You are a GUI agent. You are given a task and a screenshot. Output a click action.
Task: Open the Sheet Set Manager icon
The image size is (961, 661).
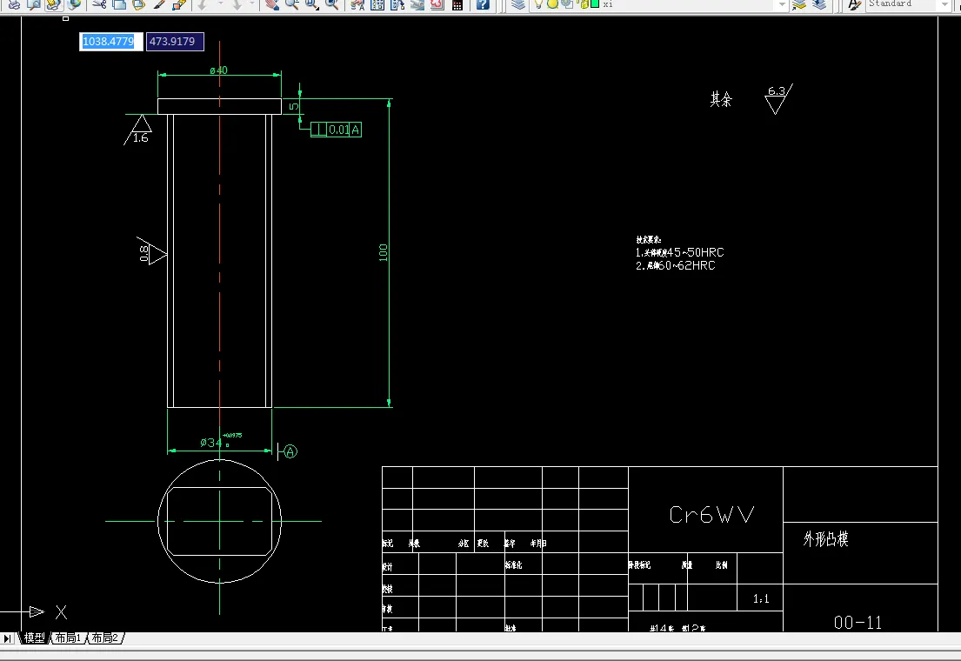417,4
